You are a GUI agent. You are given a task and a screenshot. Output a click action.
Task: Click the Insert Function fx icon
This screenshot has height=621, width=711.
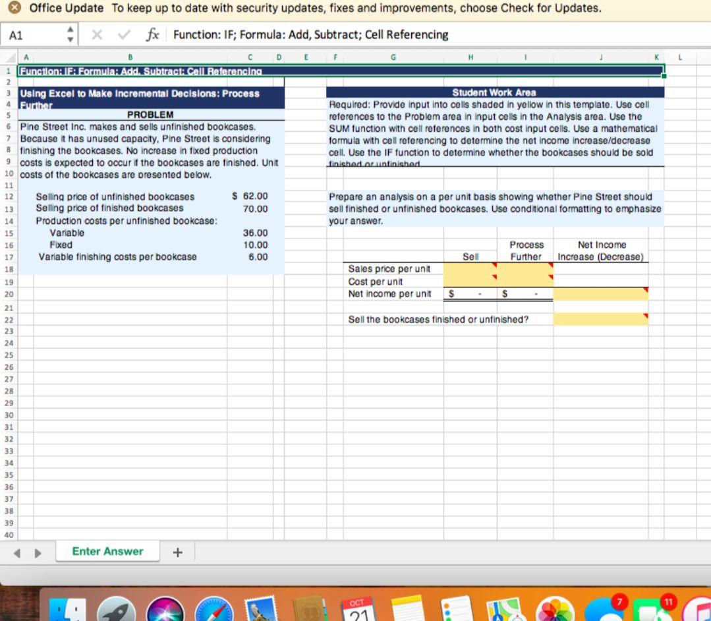pos(153,34)
